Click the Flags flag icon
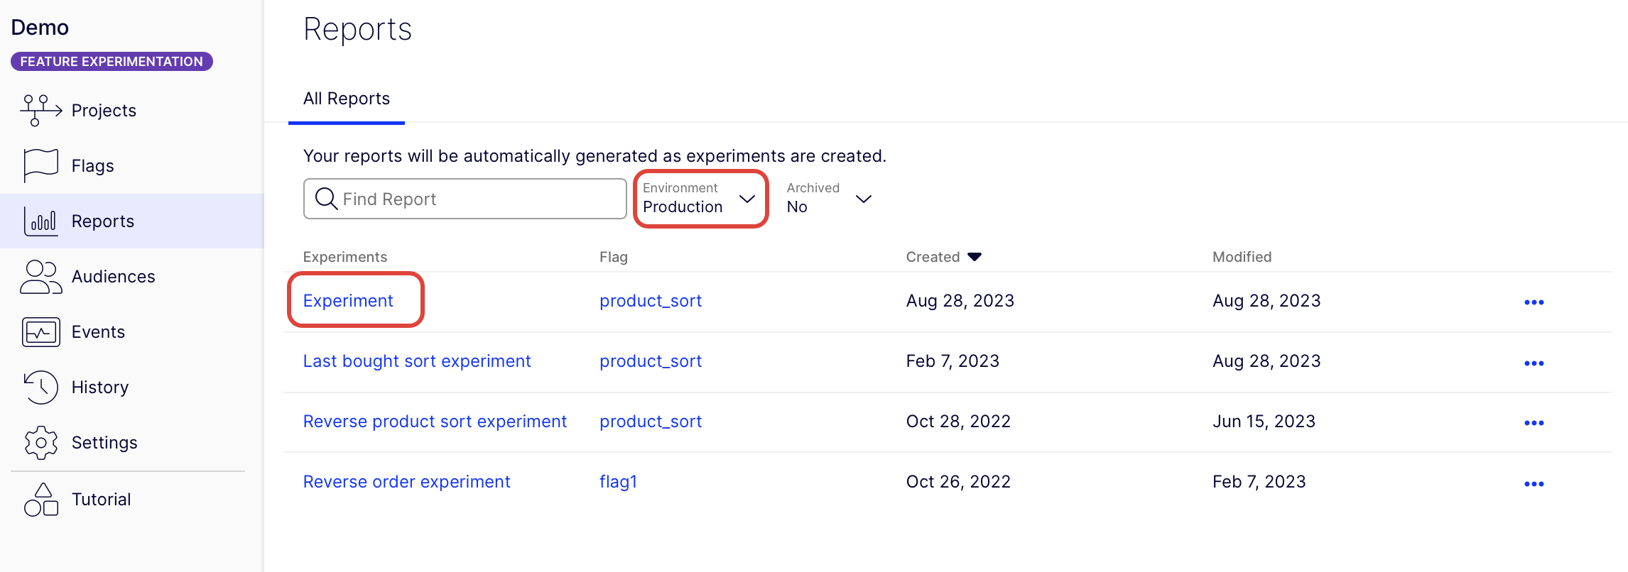 click(x=41, y=165)
